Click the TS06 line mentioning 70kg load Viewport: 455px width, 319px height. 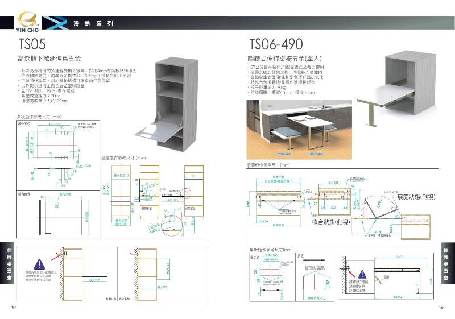pyautogui.click(x=268, y=88)
